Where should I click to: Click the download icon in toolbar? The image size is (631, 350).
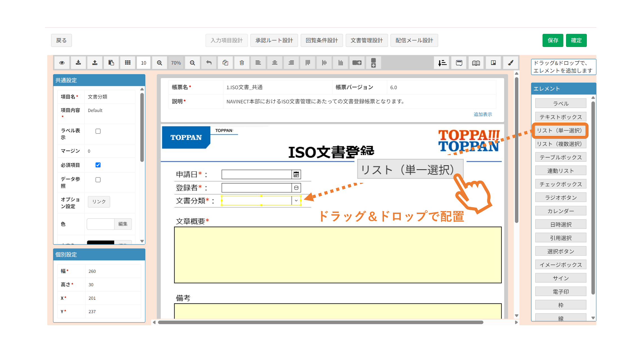tap(78, 63)
